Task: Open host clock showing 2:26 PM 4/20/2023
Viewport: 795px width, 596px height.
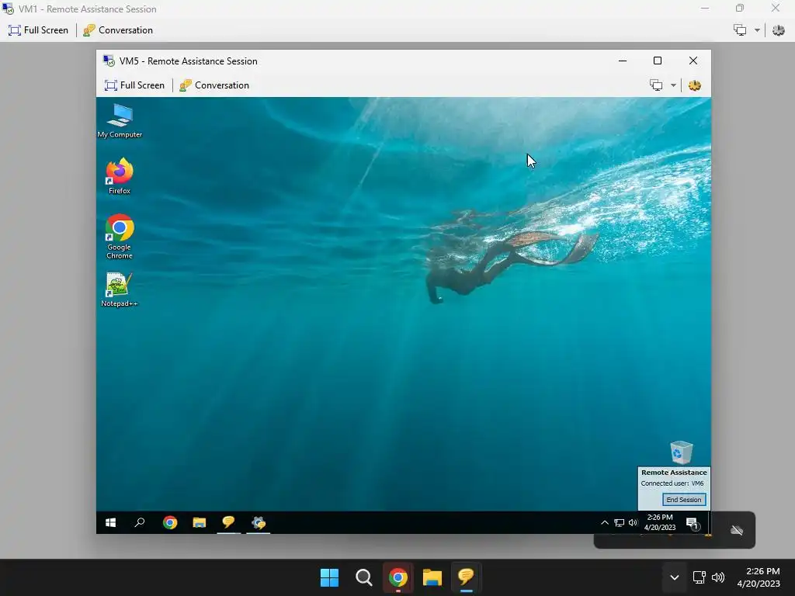Action: coord(759,577)
